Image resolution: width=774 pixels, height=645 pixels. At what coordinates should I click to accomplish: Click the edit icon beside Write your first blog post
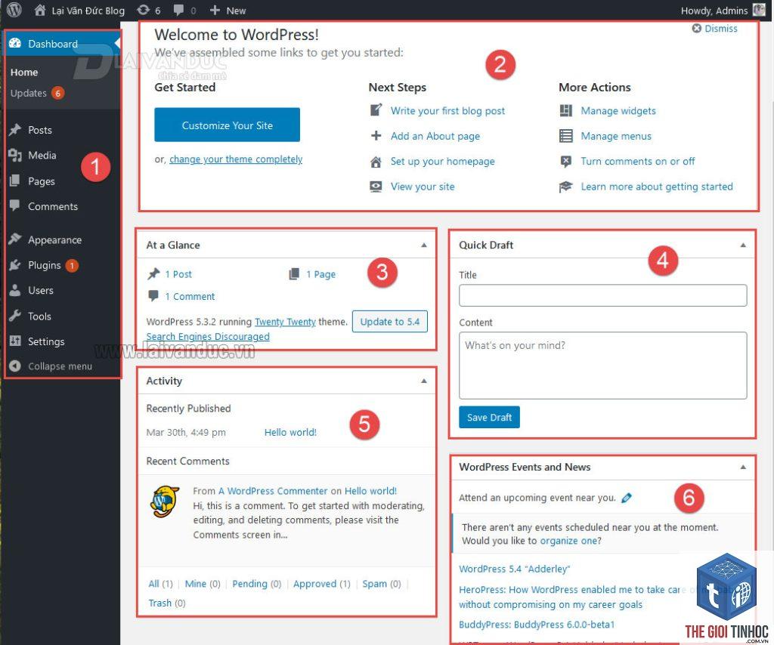[376, 110]
